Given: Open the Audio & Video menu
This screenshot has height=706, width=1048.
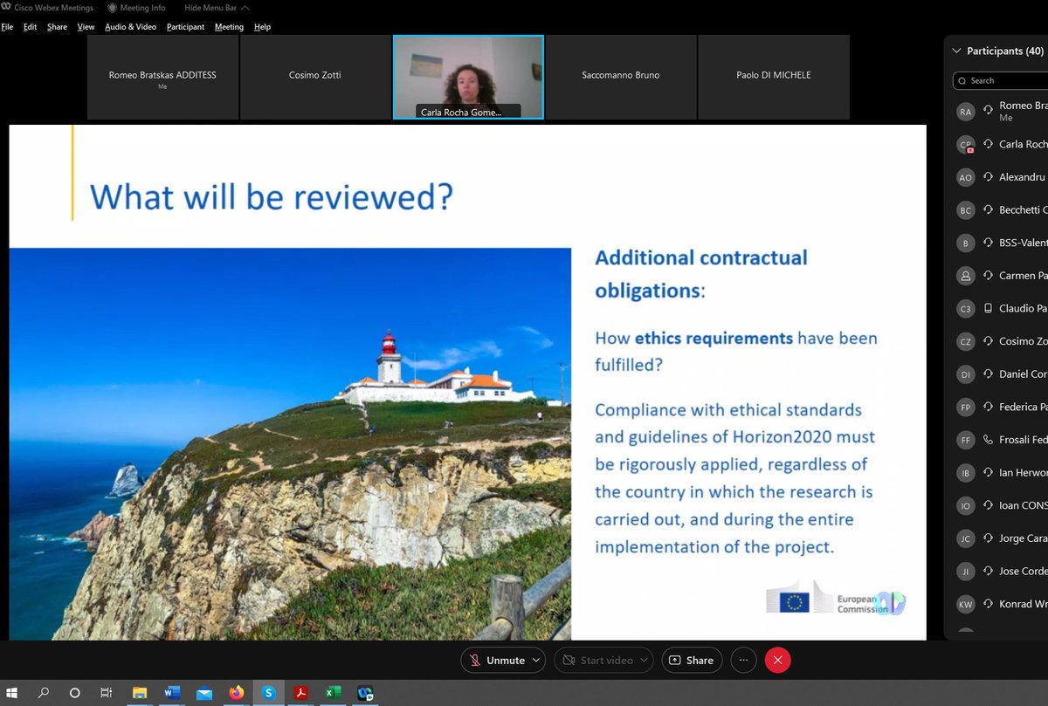Looking at the screenshot, I should [x=130, y=27].
